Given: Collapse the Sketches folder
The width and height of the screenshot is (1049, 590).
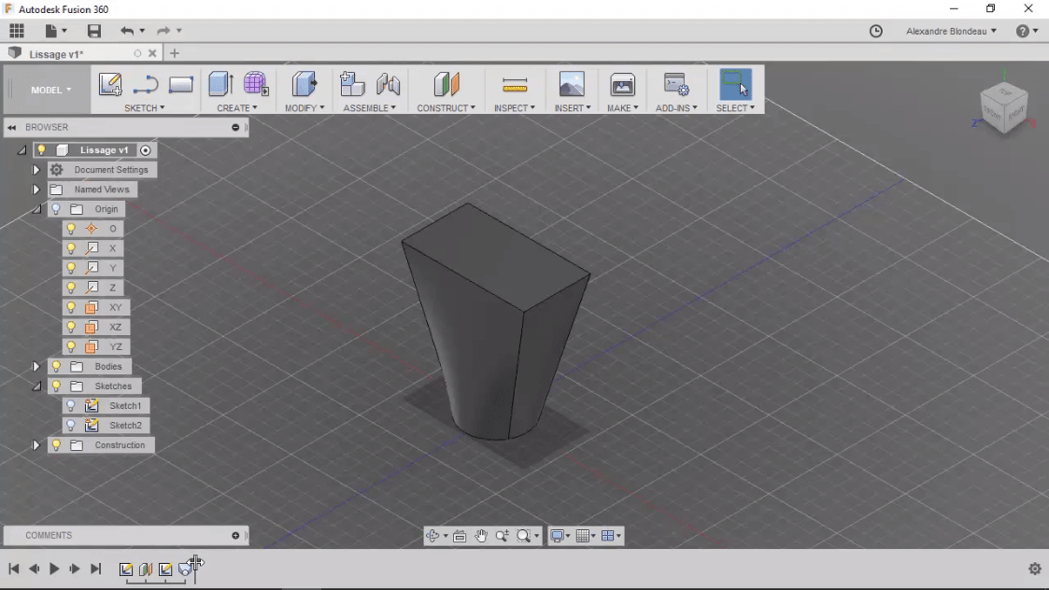Looking at the screenshot, I should pyautogui.click(x=36, y=386).
